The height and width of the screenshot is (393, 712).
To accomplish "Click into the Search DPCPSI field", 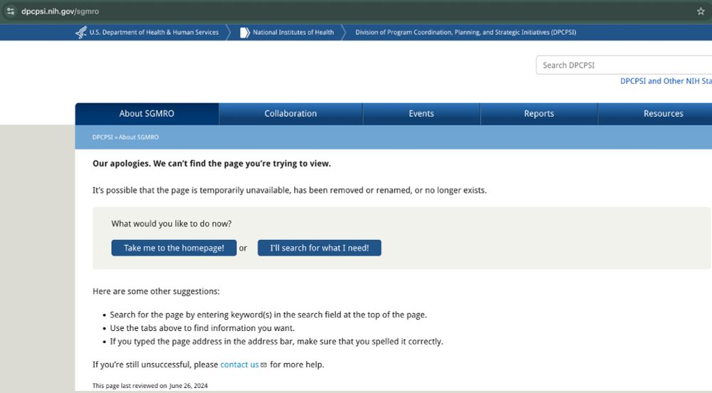I will [x=624, y=65].
